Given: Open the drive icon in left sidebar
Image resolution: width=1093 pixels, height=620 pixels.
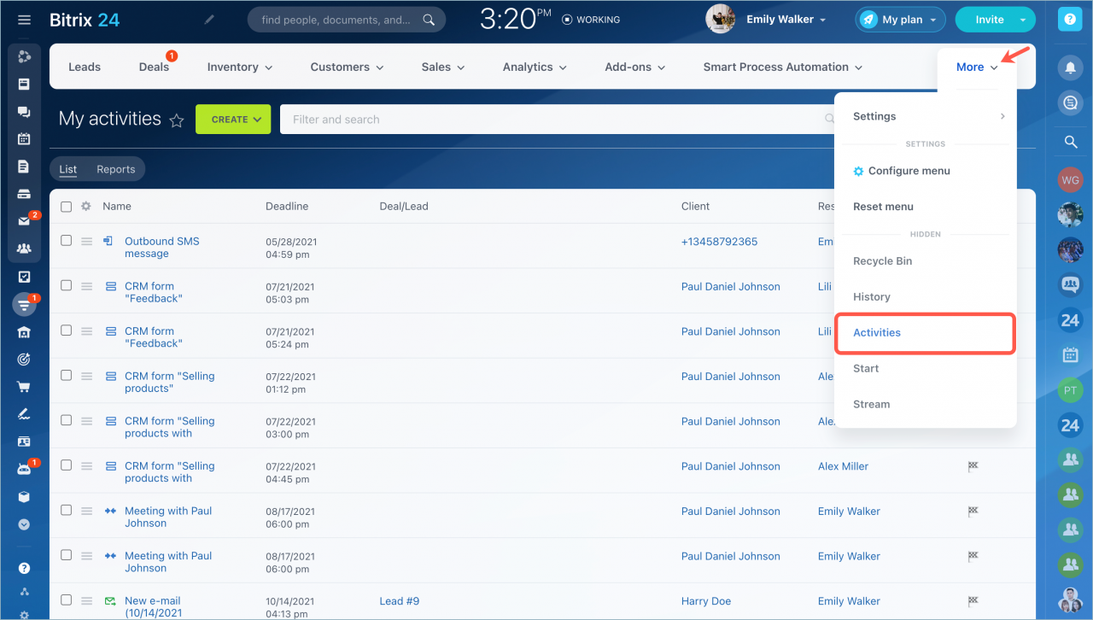Looking at the screenshot, I should (24, 194).
